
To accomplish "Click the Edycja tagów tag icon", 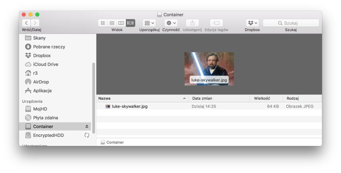I will coord(216,23).
